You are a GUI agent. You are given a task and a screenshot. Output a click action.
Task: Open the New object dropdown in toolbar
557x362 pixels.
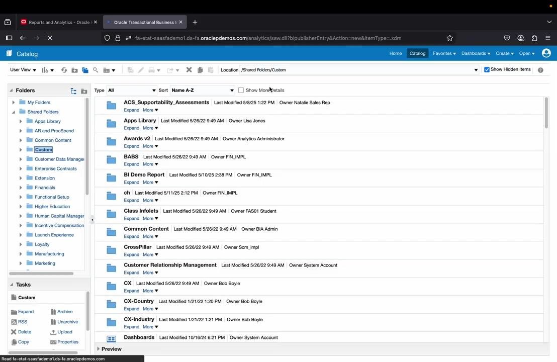click(48, 70)
